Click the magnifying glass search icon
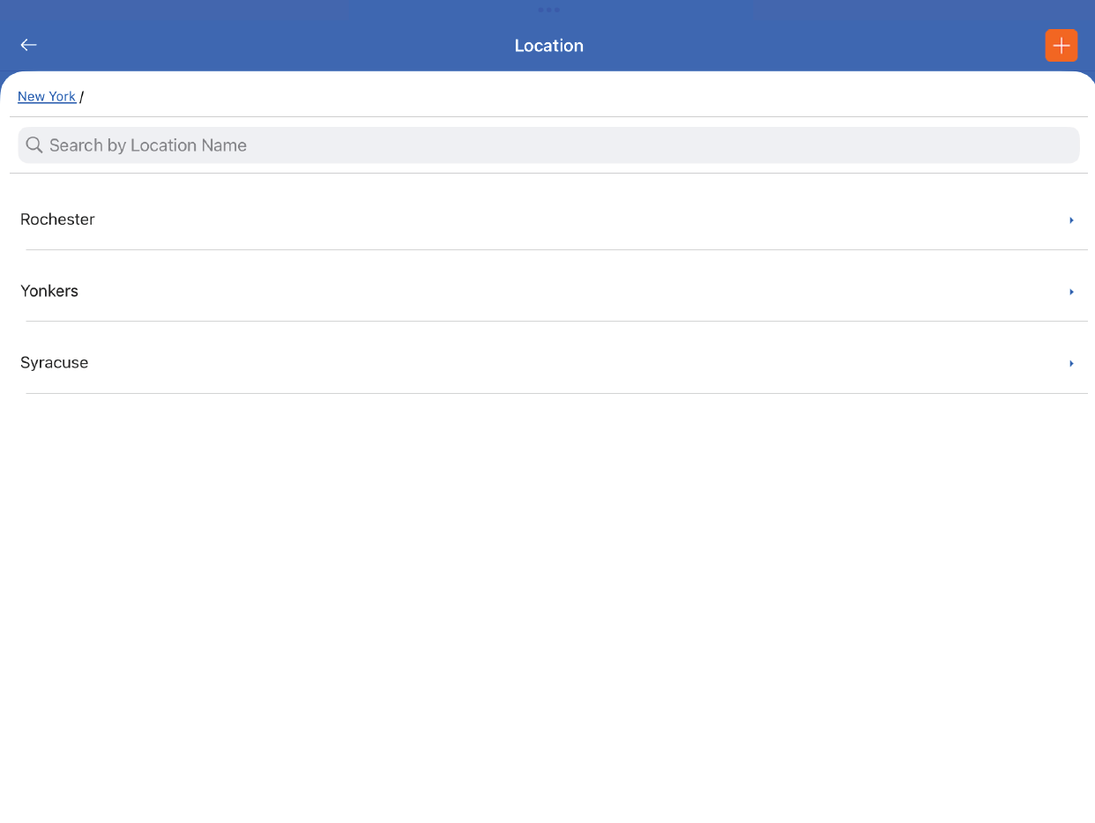1095x823 pixels. click(x=34, y=145)
